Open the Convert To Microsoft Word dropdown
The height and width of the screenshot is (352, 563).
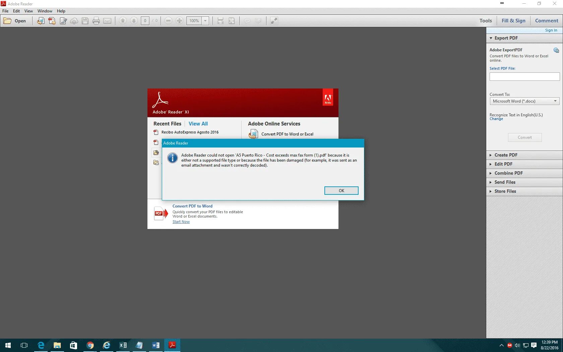tap(524, 101)
